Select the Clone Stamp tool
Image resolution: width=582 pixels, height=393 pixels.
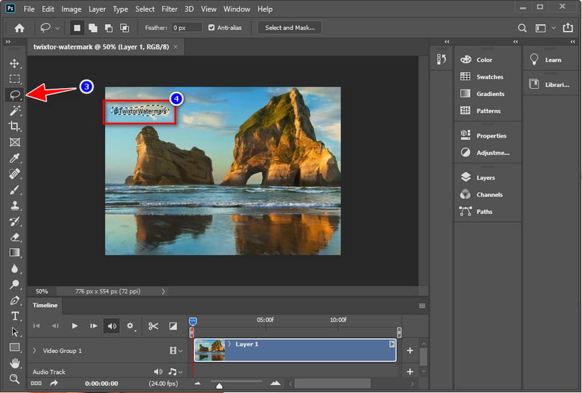(15, 205)
